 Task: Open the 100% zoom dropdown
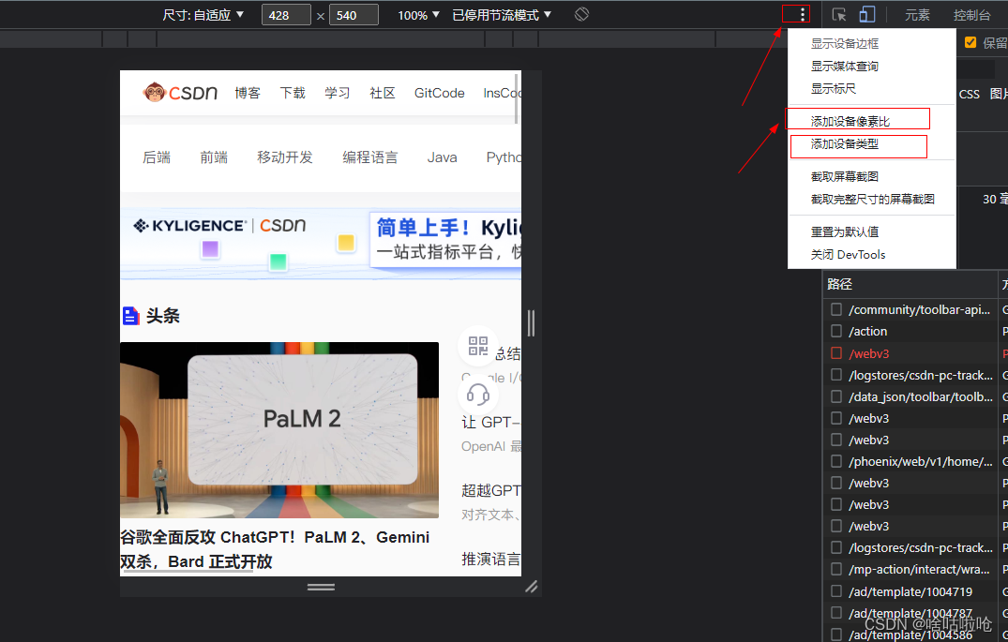(x=418, y=15)
